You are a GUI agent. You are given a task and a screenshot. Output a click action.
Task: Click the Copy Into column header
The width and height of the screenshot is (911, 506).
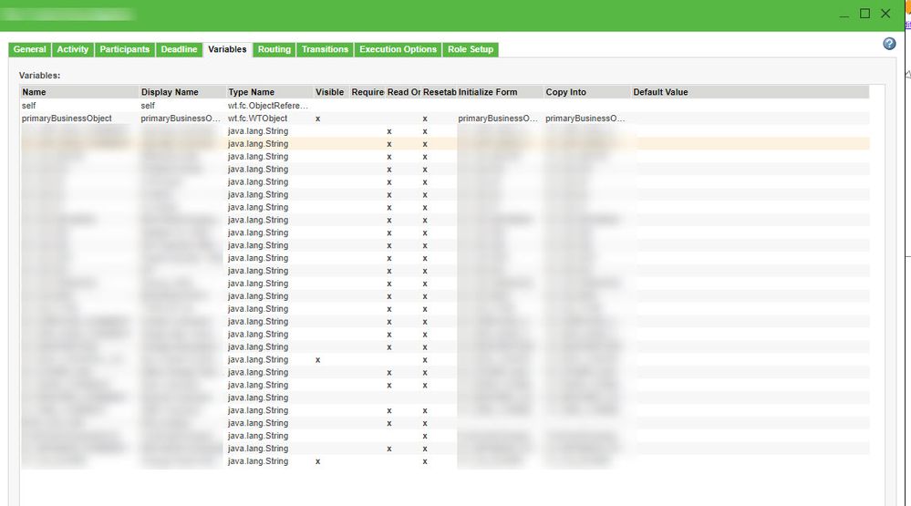(x=586, y=92)
